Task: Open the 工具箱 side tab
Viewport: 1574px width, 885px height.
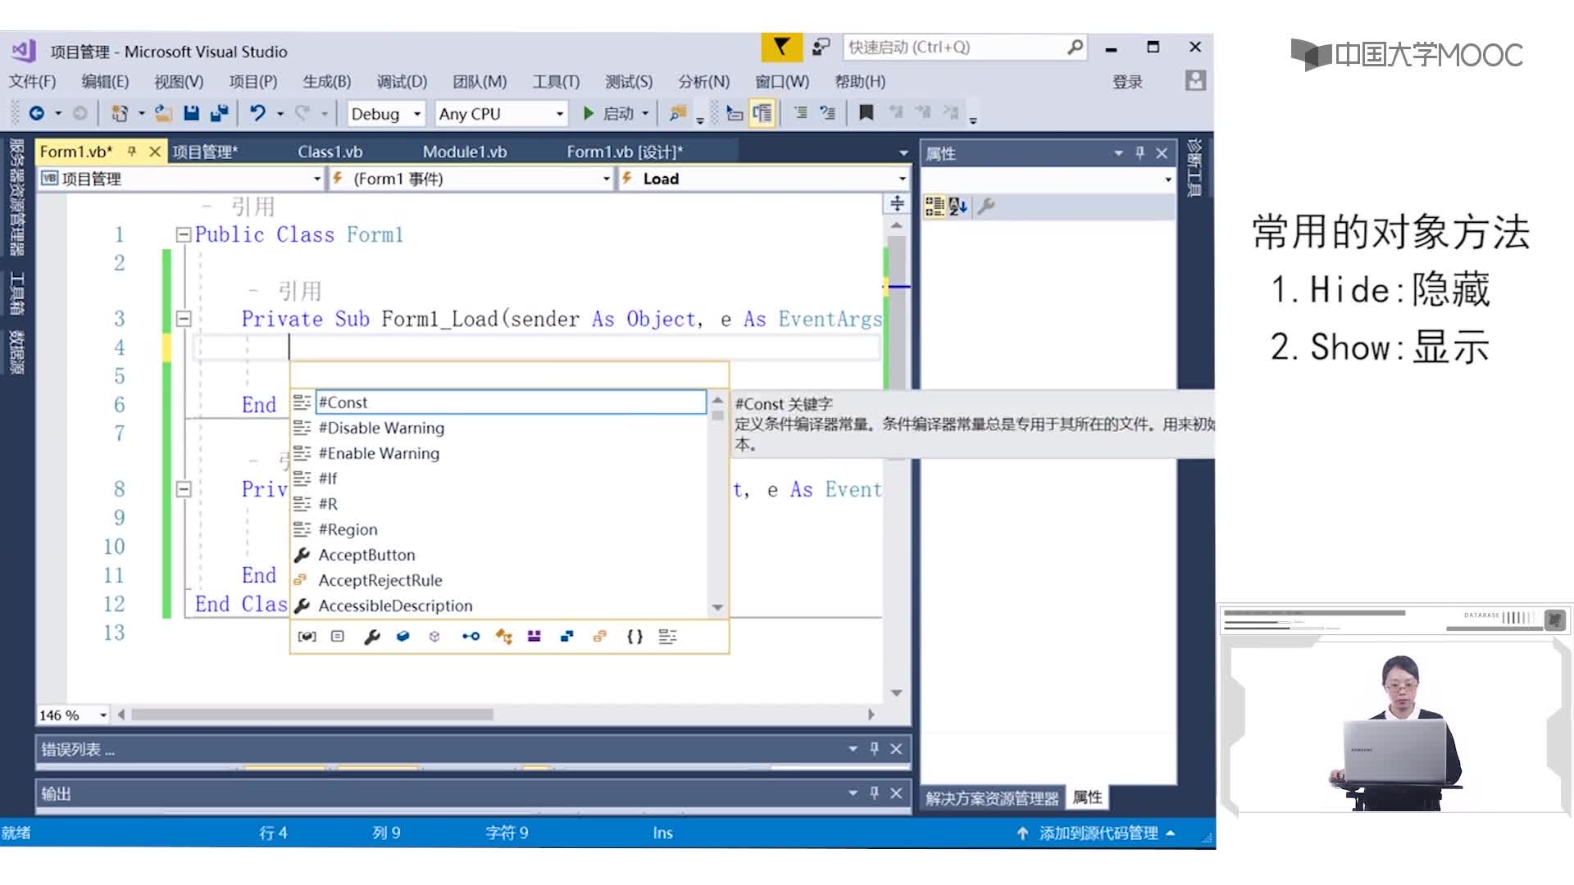Action: (16, 293)
